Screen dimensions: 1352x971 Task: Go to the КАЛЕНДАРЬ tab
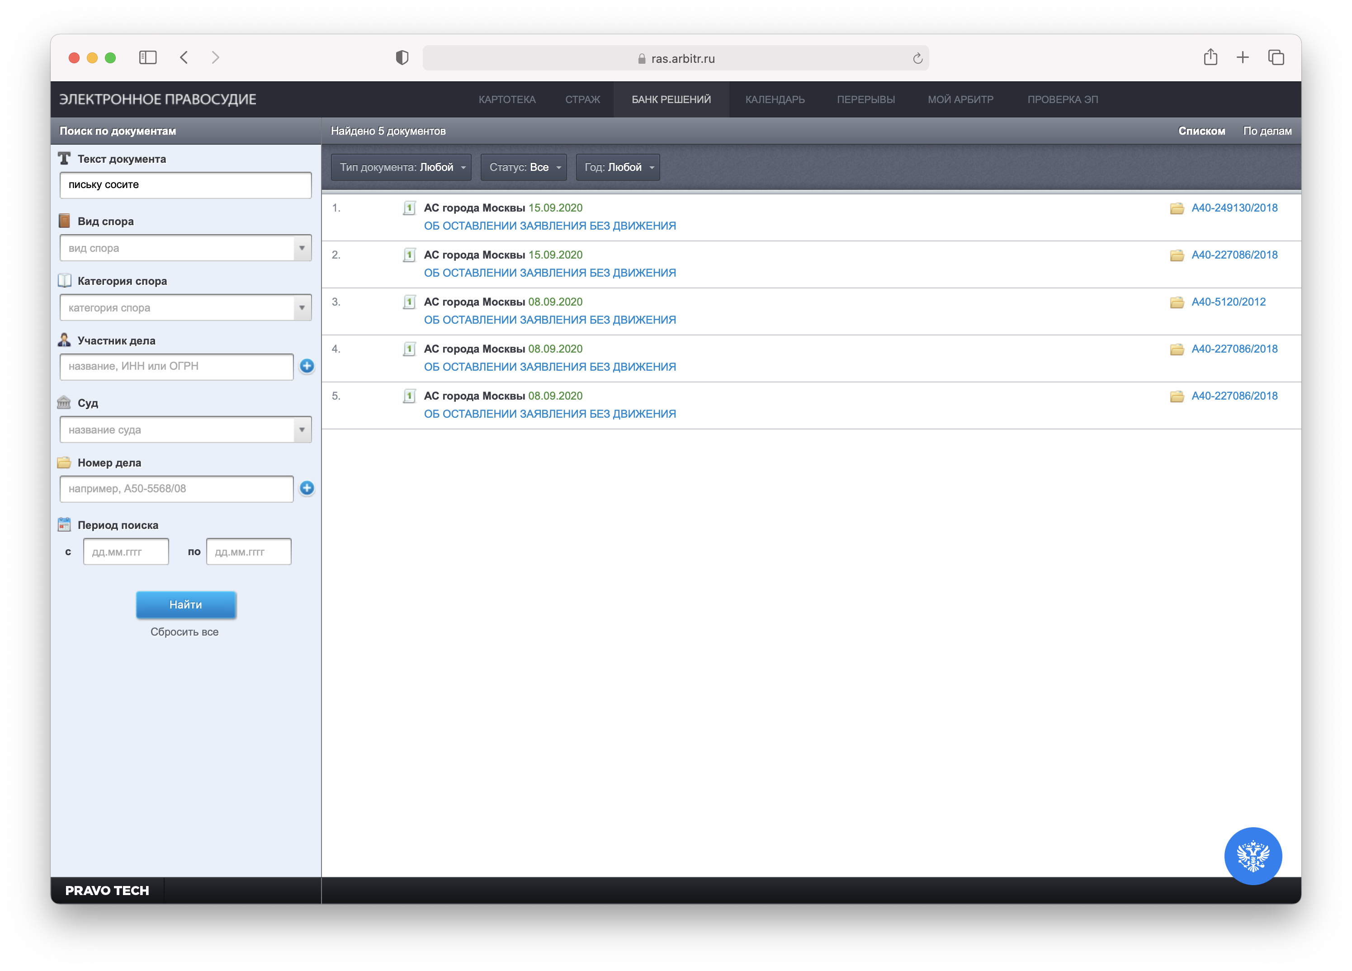tap(775, 99)
